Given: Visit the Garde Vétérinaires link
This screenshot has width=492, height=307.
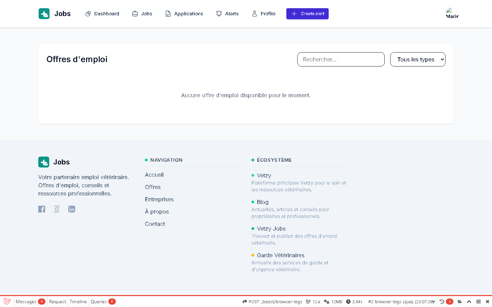Looking at the screenshot, I should click(281, 255).
